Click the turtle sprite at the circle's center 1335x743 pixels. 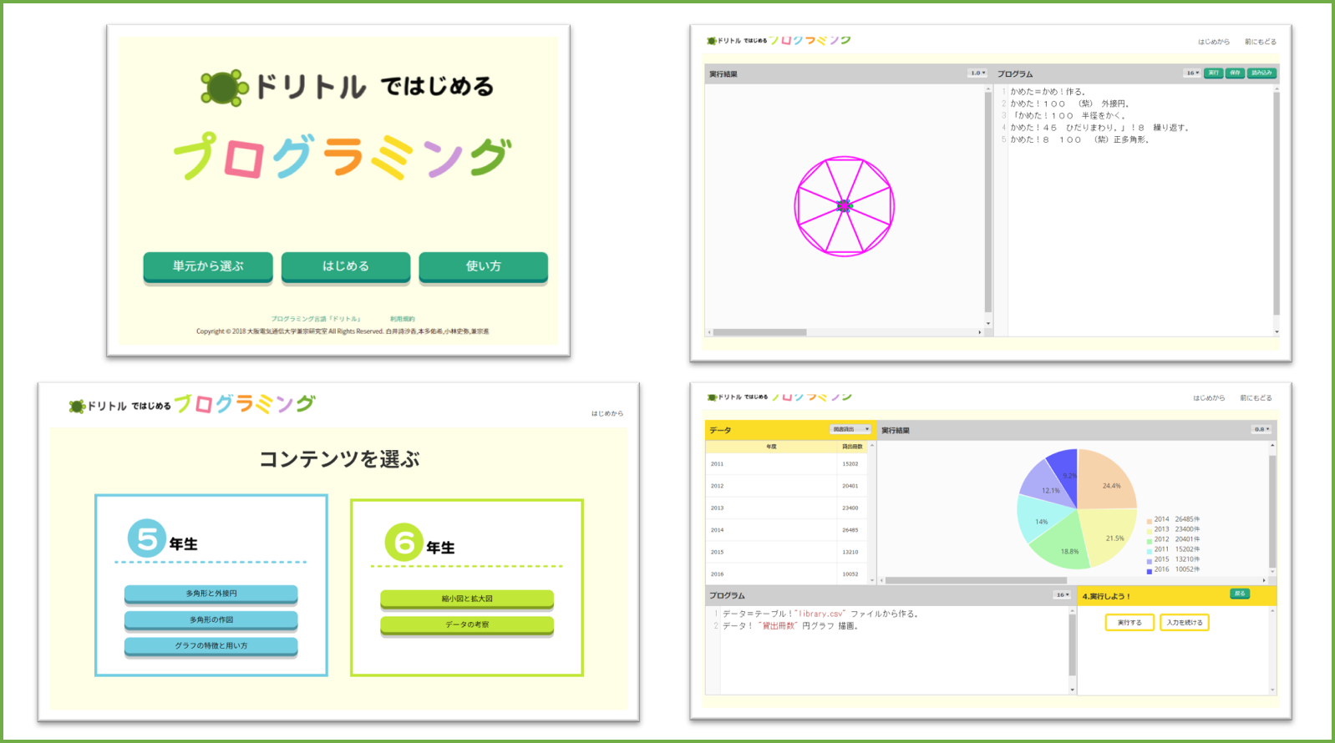(844, 205)
